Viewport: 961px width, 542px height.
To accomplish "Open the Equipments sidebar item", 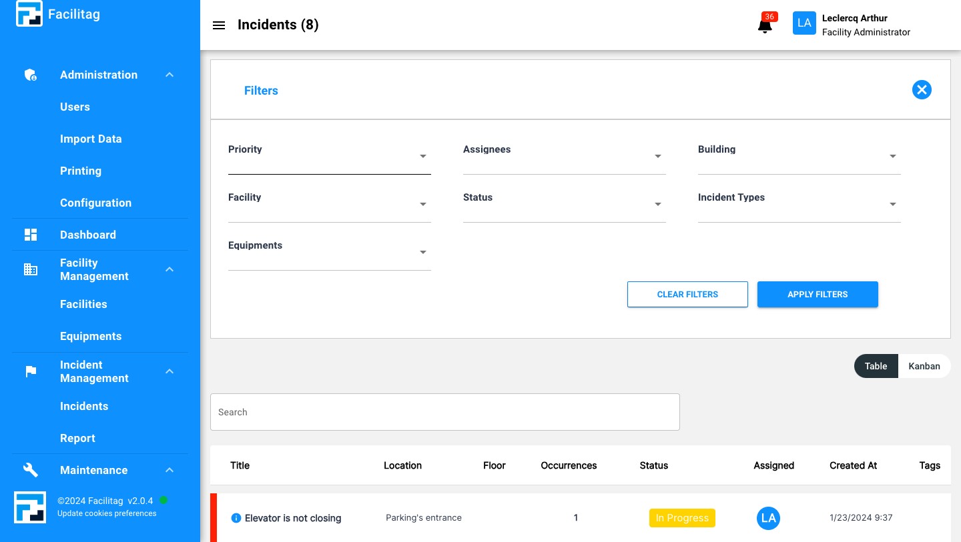I will pyautogui.click(x=91, y=336).
